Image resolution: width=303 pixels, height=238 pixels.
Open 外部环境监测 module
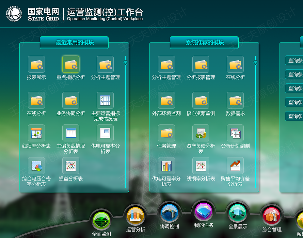coord(166,100)
